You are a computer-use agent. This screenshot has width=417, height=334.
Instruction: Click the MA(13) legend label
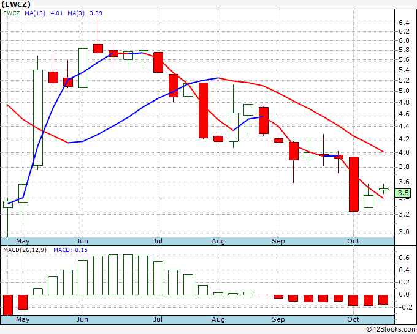(35, 13)
